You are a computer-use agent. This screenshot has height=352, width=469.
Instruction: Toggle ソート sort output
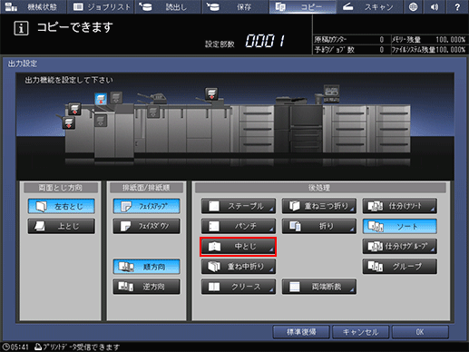[400, 226]
